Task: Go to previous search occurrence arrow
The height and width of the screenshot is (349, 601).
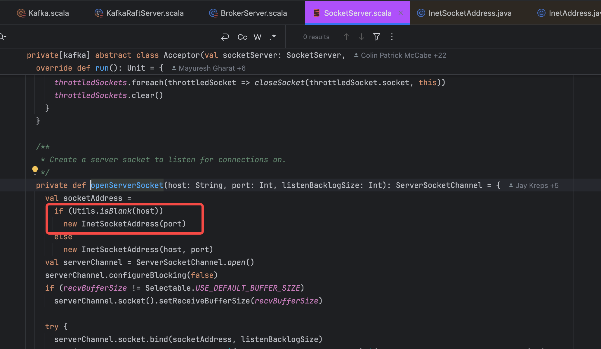Action: [x=346, y=37]
